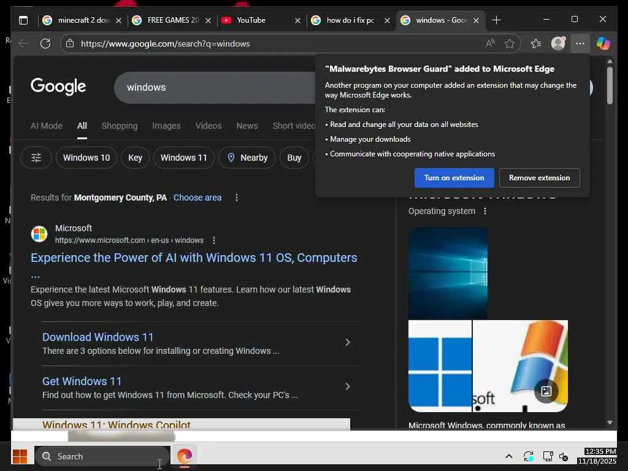Image resolution: width=628 pixels, height=471 pixels.
Task: Select the Videos search tab
Action: [x=209, y=126]
